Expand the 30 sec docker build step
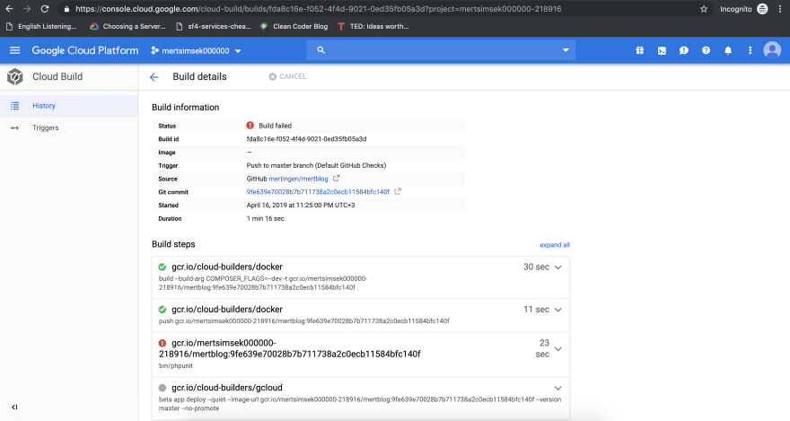The image size is (790, 421). [x=558, y=268]
